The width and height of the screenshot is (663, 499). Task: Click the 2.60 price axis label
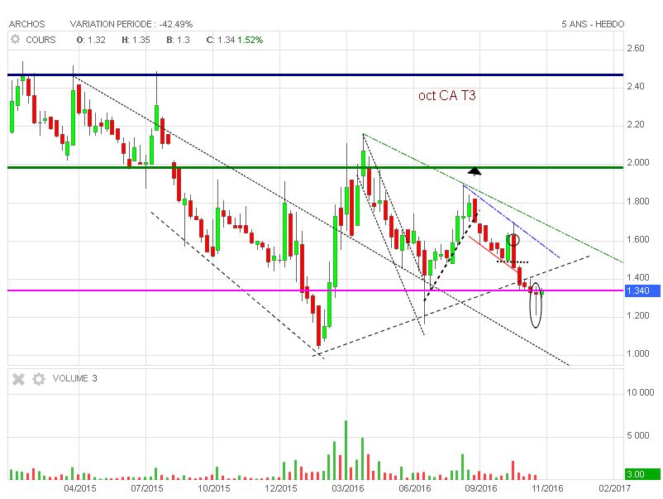[636, 48]
